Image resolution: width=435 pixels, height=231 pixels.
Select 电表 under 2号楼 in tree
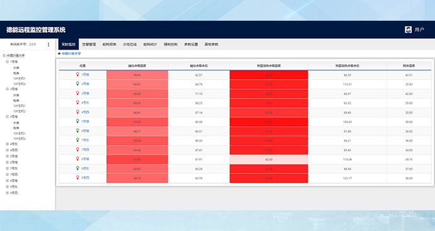tap(16, 100)
